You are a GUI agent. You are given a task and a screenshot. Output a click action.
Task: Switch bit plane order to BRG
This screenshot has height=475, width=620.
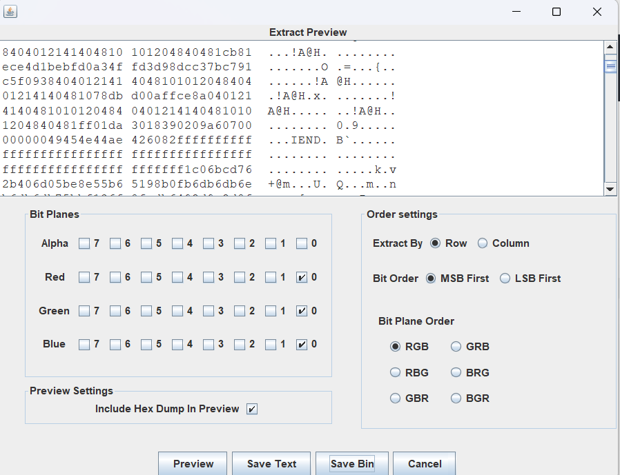coord(456,372)
